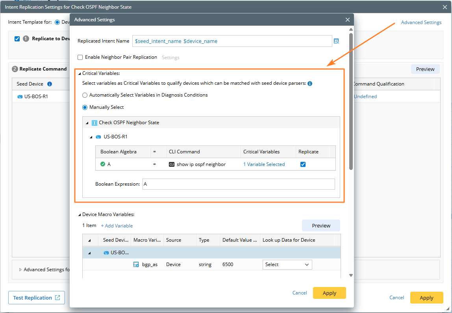Open the 1 Variable Selected link
The width and height of the screenshot is (452, 313).
tap(264, 164)
